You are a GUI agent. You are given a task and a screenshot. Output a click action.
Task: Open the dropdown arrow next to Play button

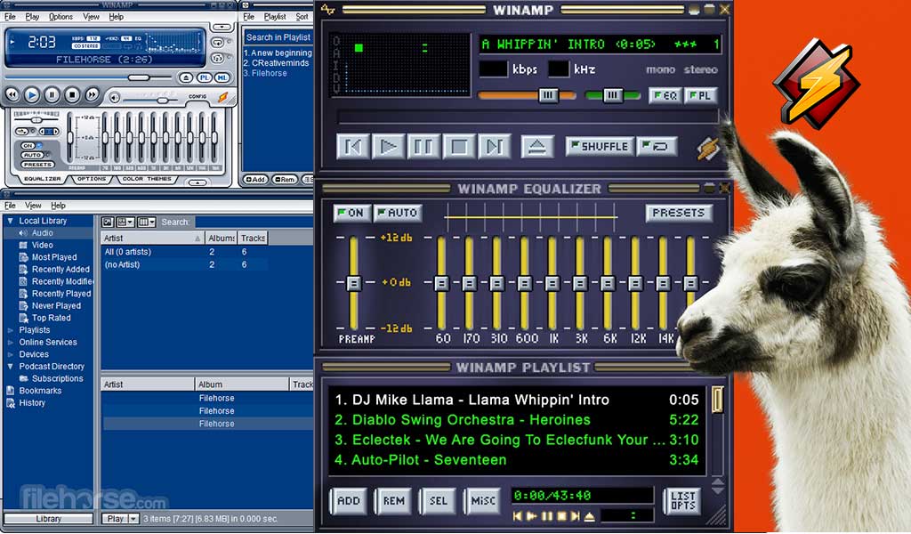point(133,519)
